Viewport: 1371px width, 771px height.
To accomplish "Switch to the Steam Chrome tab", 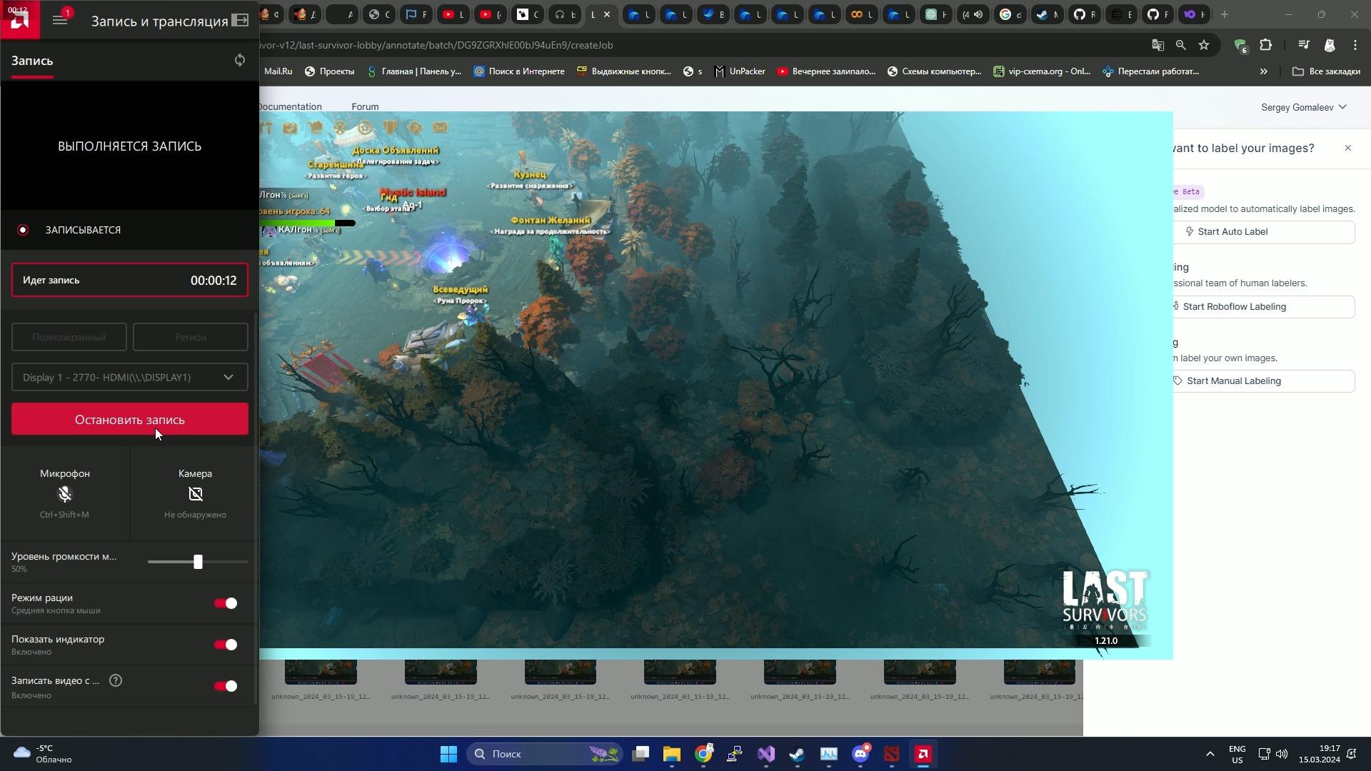I will (x=1046, y=14).
